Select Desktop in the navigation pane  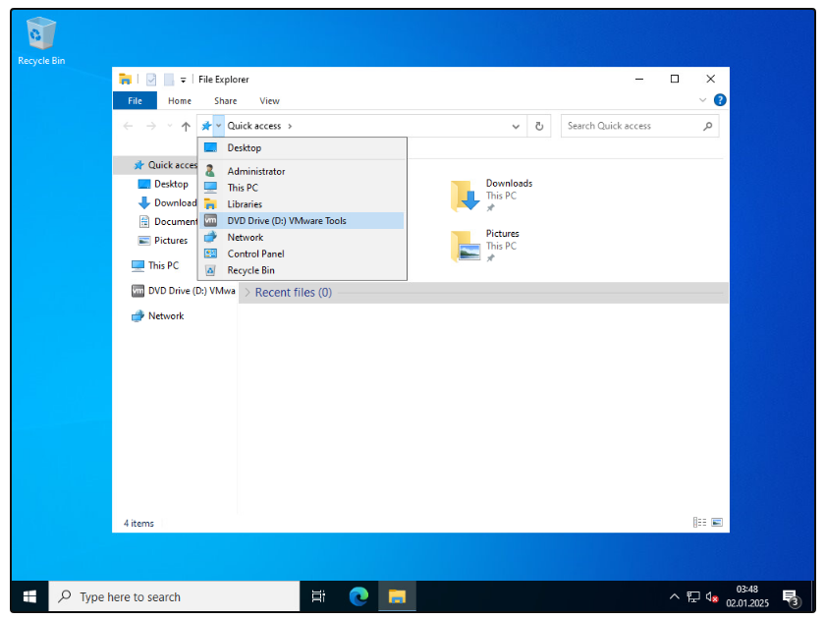pos(163,184)
